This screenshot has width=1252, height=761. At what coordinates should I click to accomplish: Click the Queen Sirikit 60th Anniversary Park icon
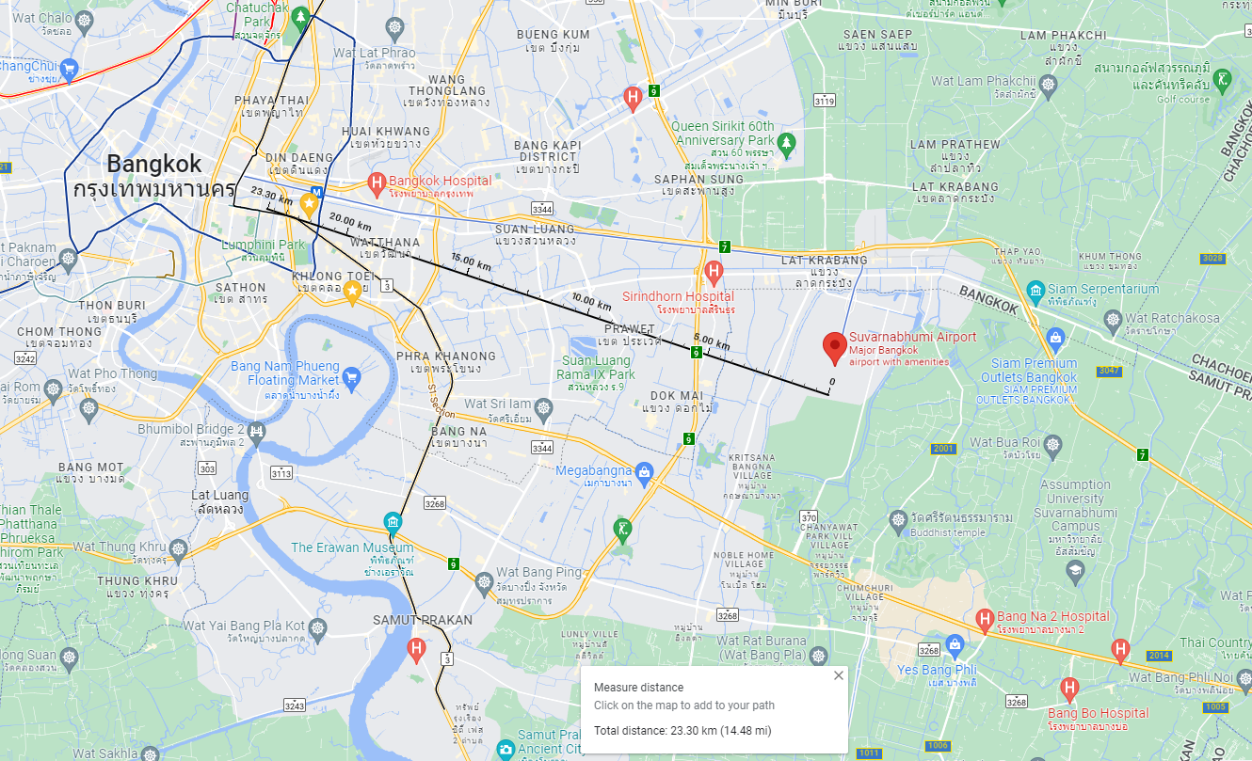(x=787, y=144)
